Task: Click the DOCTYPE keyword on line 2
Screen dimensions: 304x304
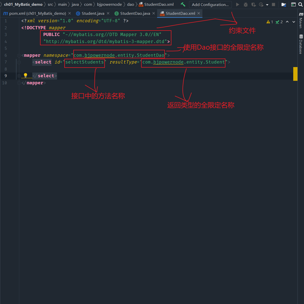Action: [x=35, y=28]
